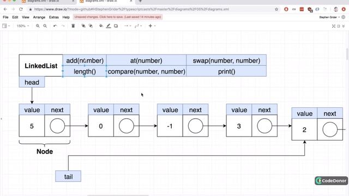349x196 pixels.
Task: Select the node value cell containing 2
Action: tap(304, 130)
